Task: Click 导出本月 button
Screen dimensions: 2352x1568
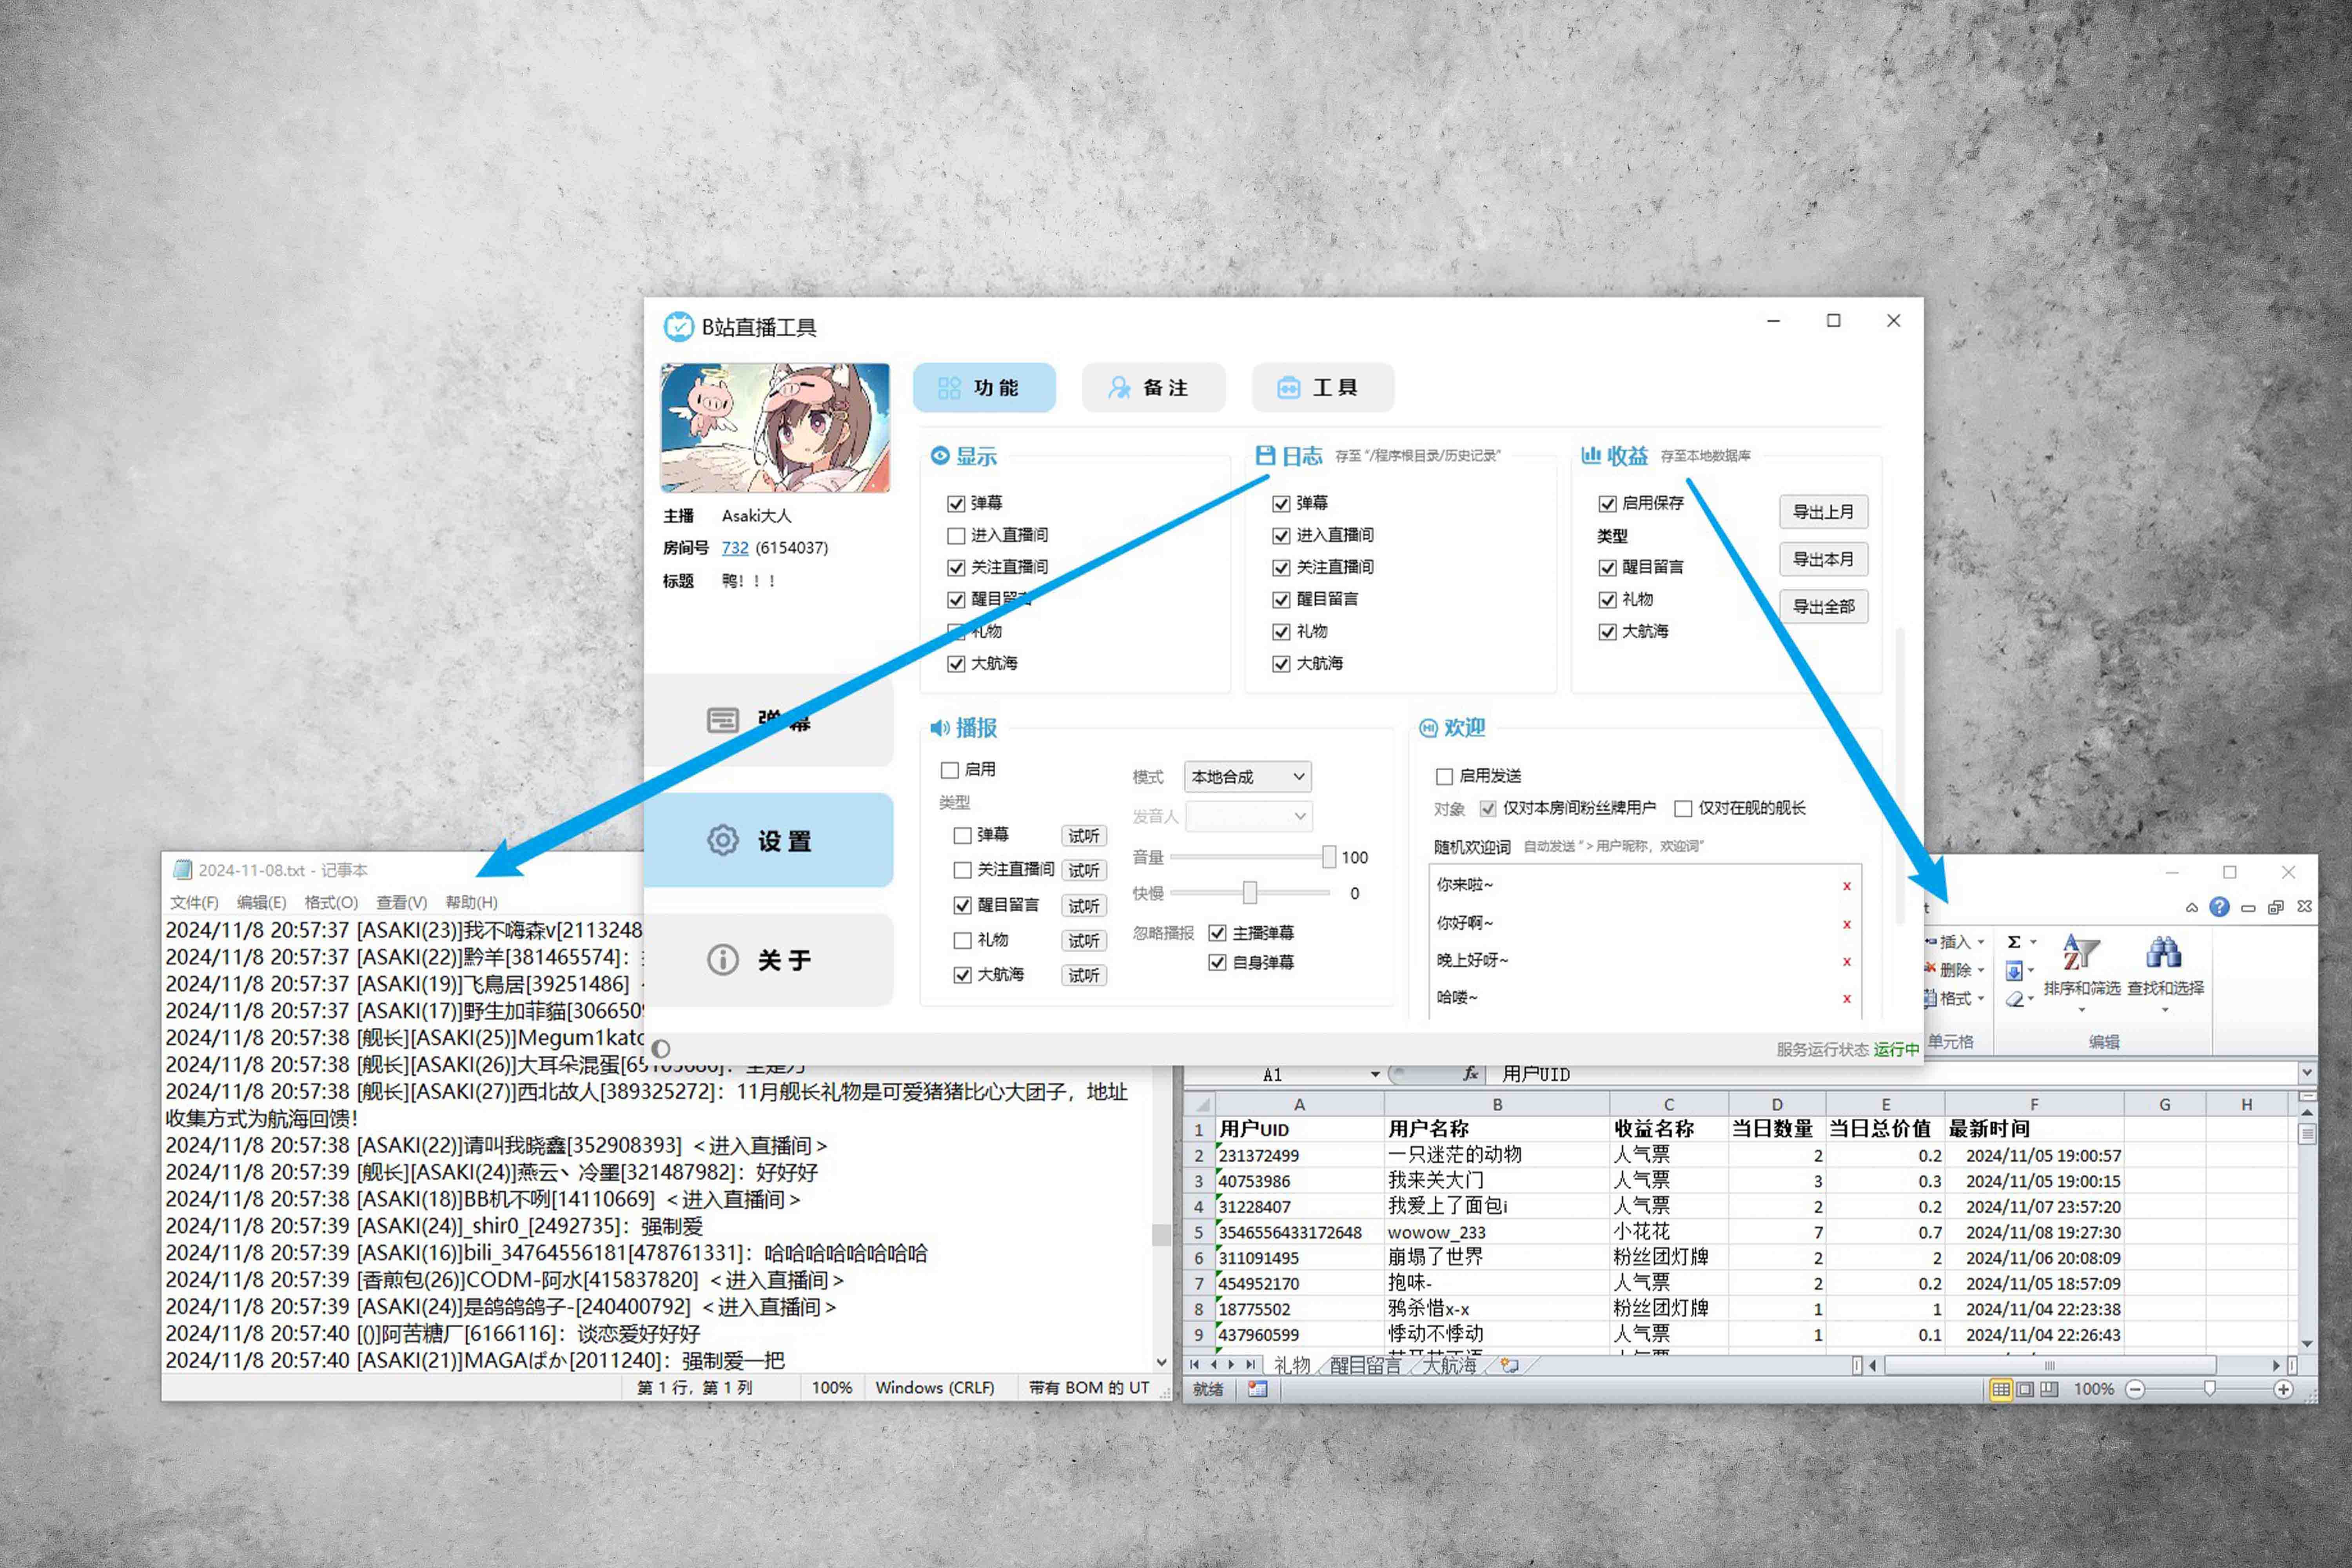Action: (x=1823, y=559)
